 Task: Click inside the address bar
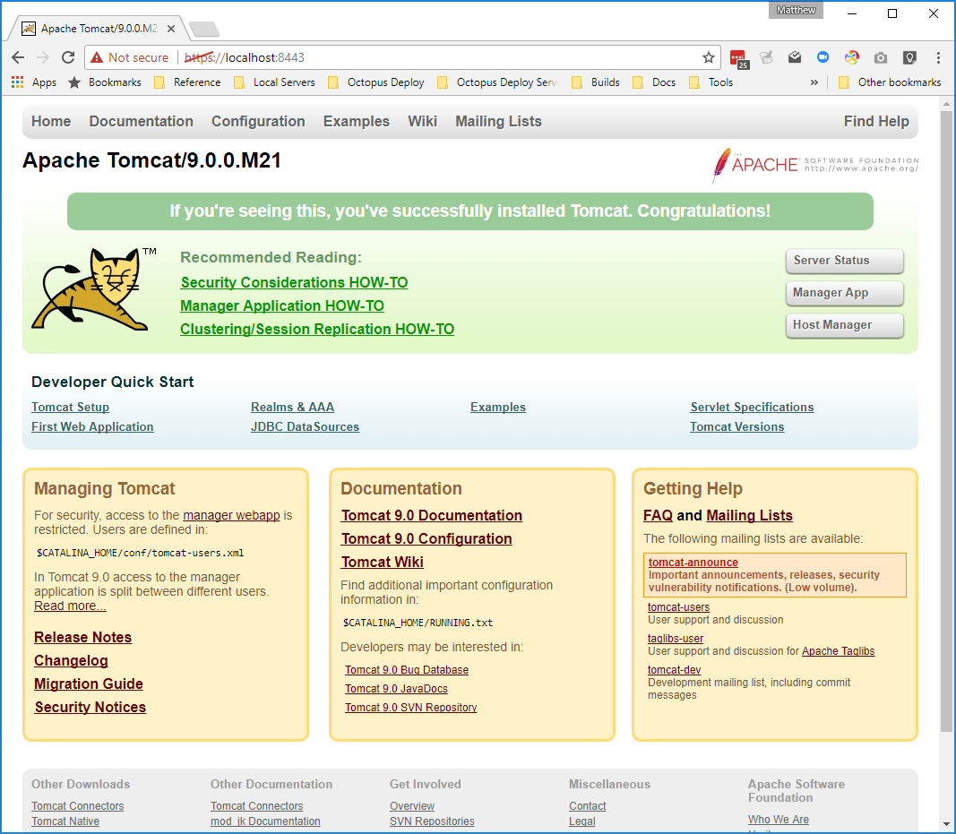coord(358,56)
